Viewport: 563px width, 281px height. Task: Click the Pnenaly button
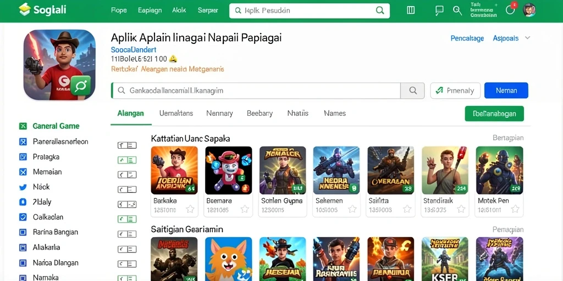click(455, 91)
